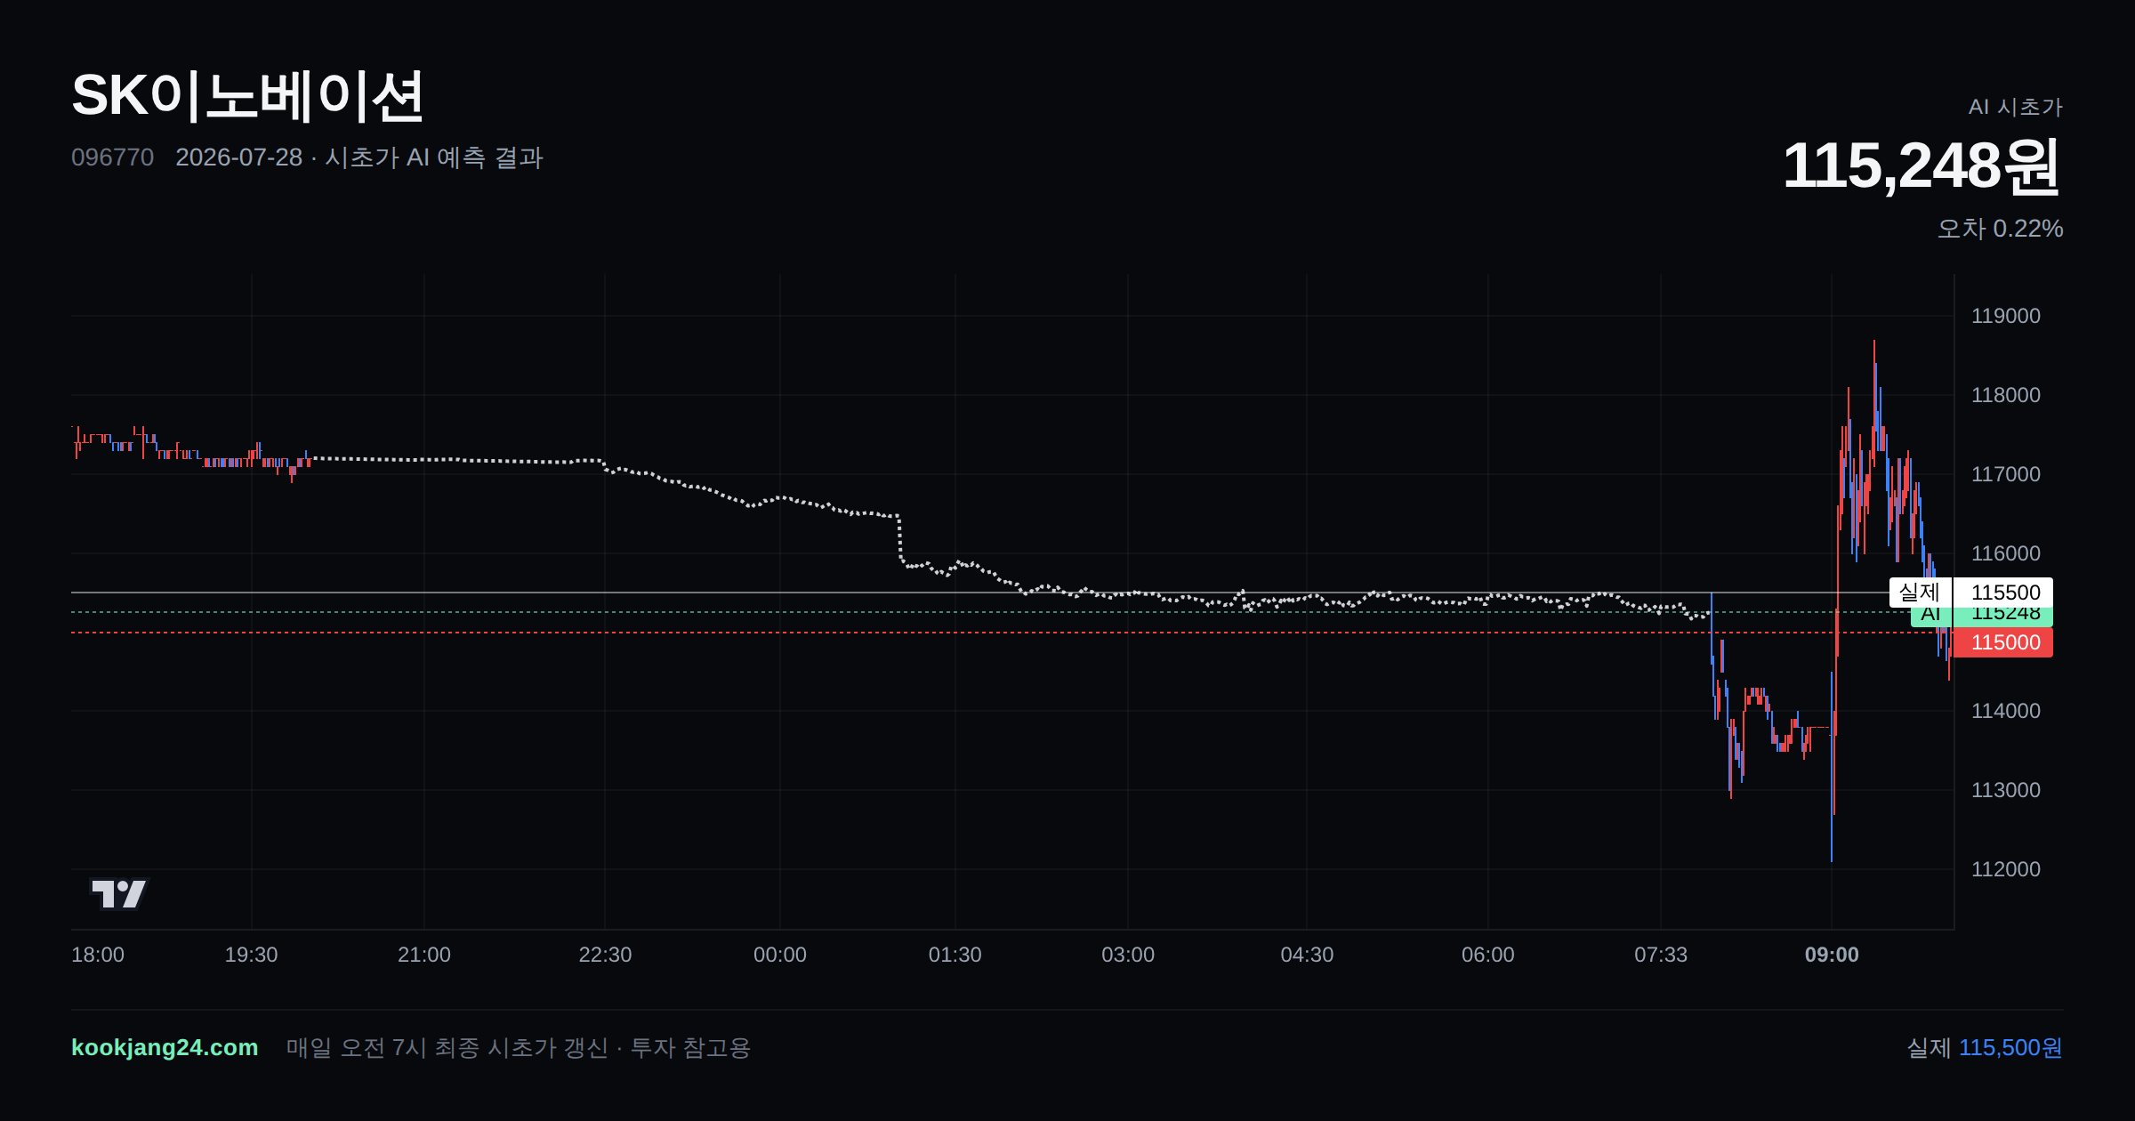Click the 매일 오전 7시 footer note

click(x=519, y=1047)
